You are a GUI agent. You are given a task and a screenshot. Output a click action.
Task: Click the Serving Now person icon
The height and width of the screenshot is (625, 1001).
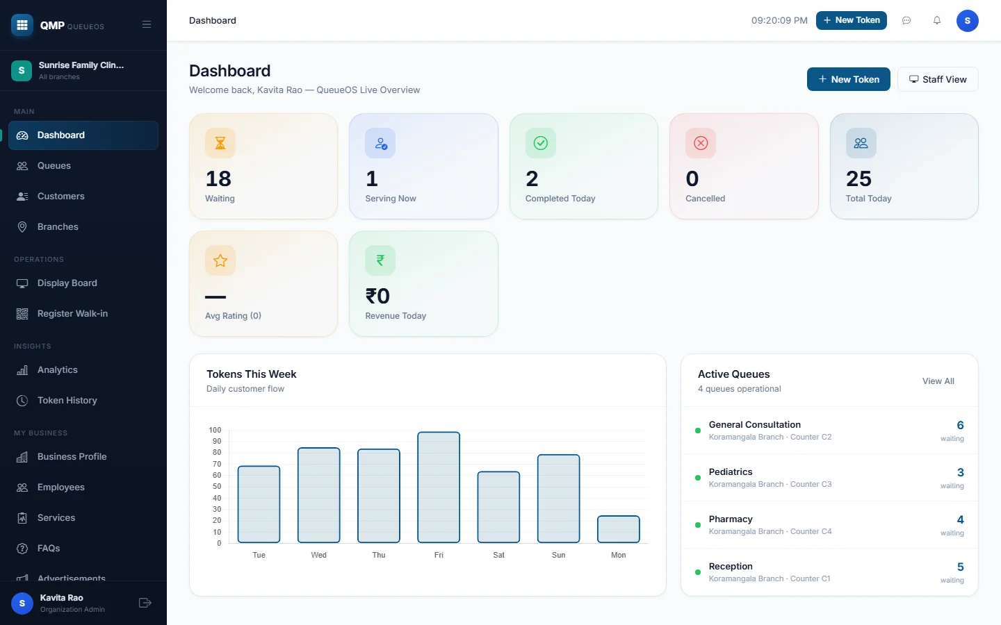pyautogui.click(x=380, y=143)
